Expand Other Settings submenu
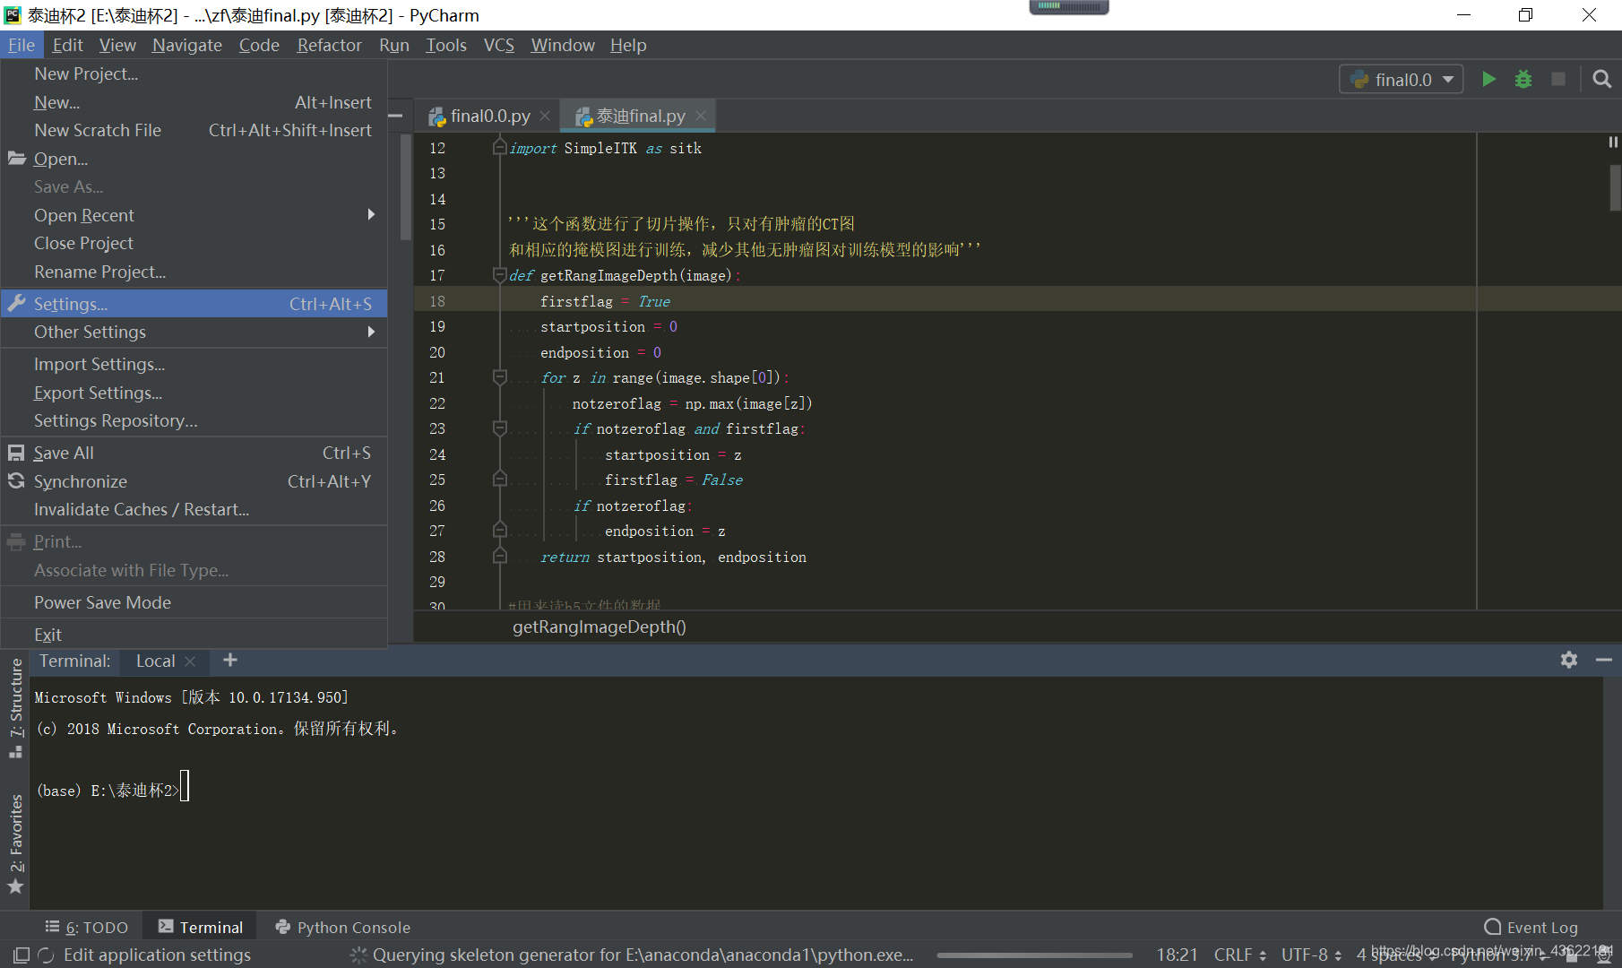Screen dimensions: 1622x968 click(x=194, y=332)
